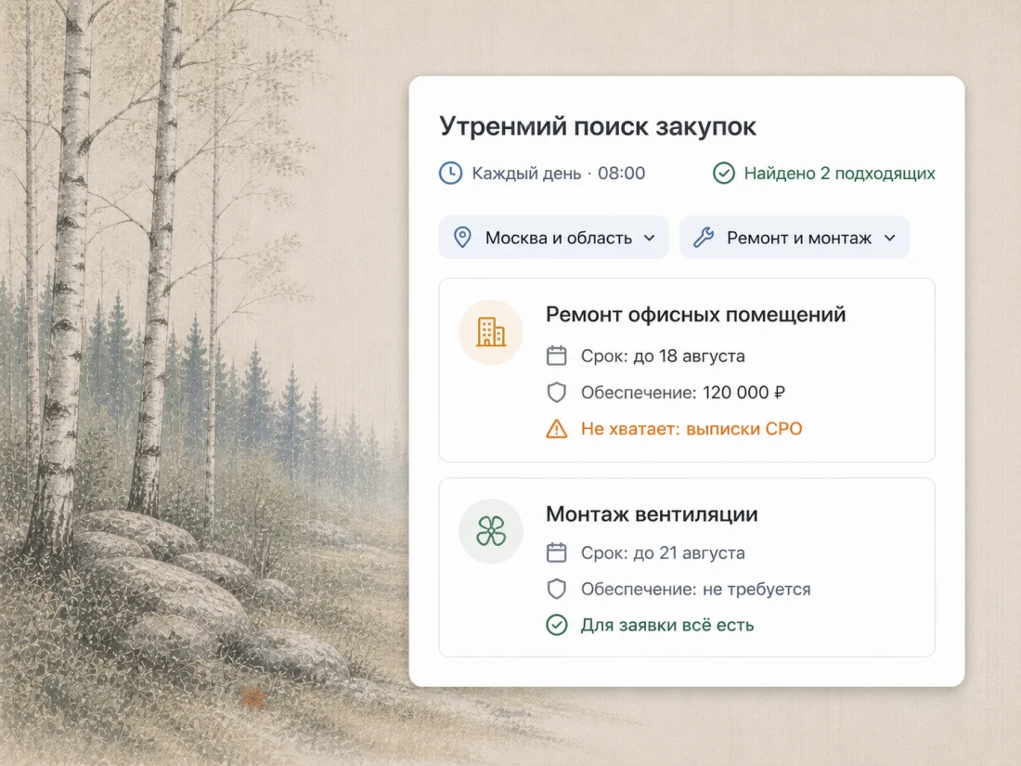1021x766 pixels.
Task: Click the shield icon next to 120 000 ₽
Action: [x=556, y=392]
